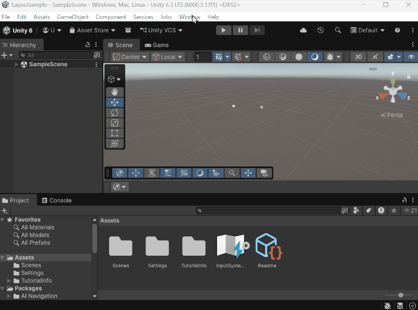Select the Hand view tool
The image size is (418, 310).
coord(114,92)
